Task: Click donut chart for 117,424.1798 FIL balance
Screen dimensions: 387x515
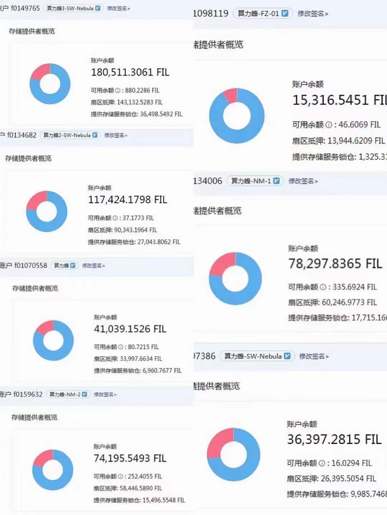Action: coord(47,211)
